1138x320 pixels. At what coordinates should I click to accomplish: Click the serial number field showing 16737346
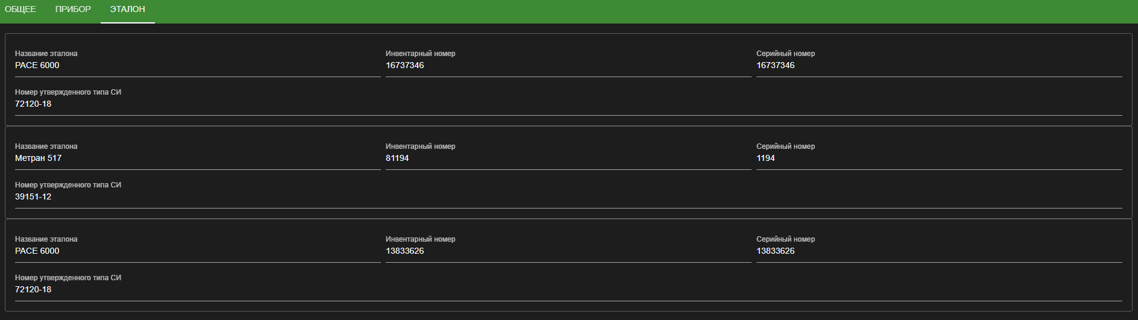(x=938, y=65)
